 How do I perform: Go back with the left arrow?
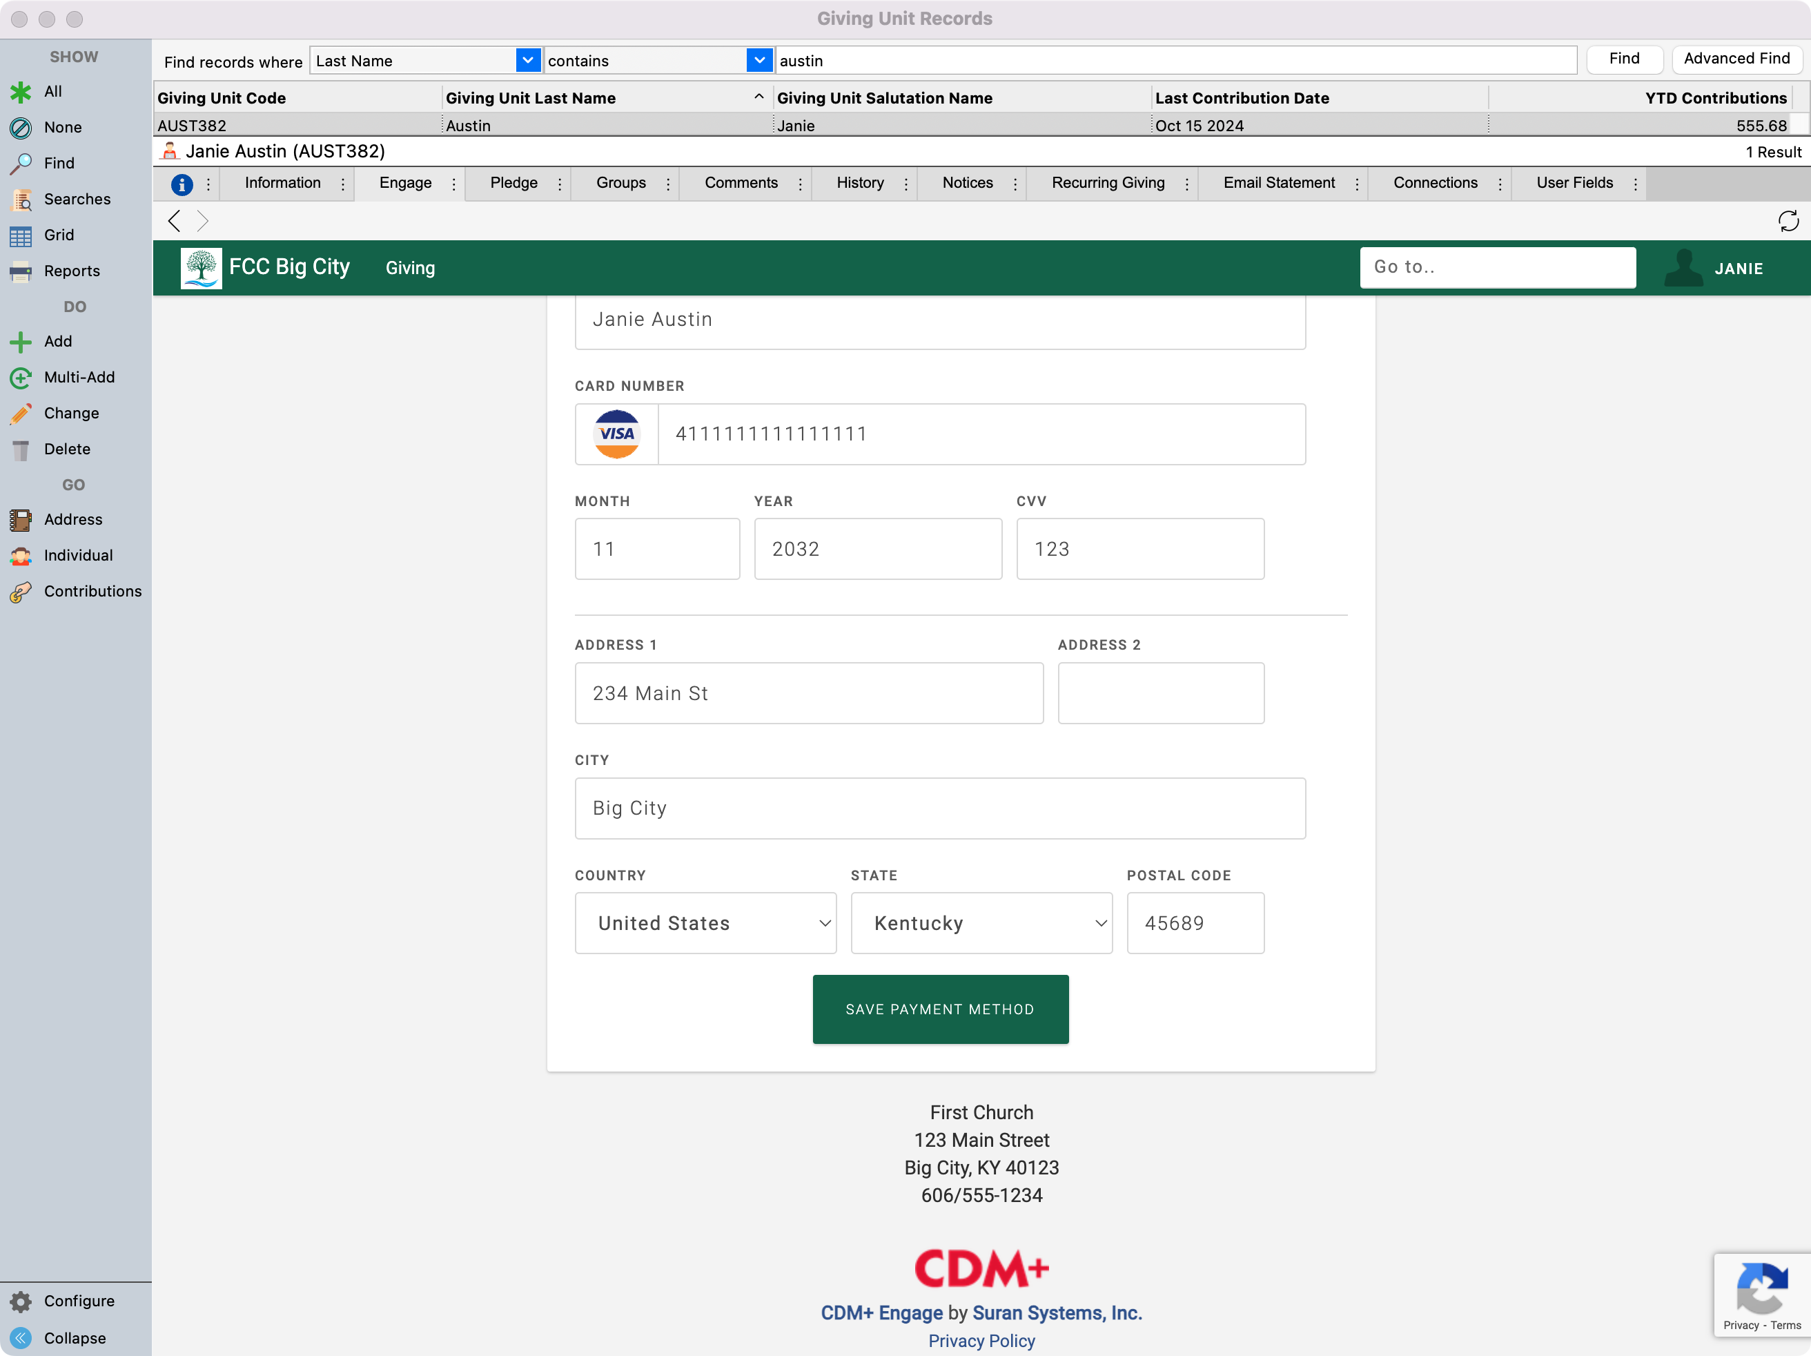pos(173,221)
